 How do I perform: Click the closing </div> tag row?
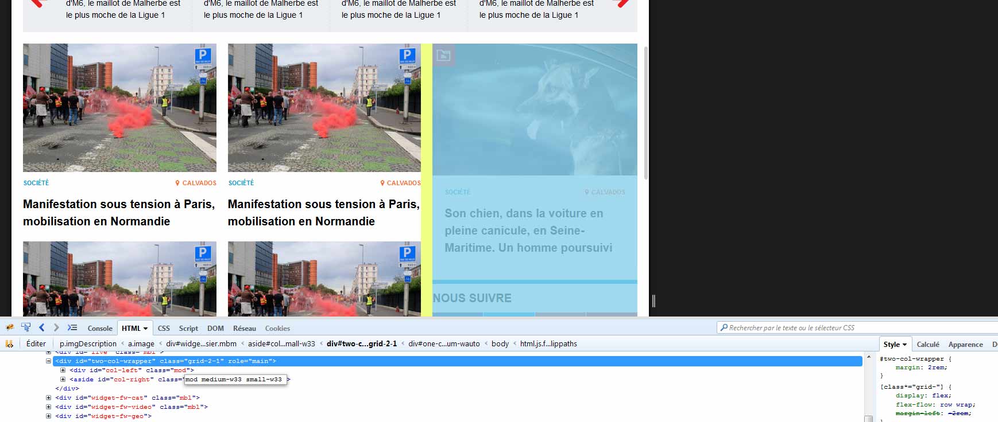(67, 389)
